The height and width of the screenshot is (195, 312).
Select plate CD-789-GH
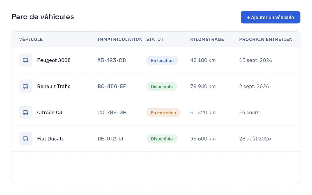(x=112, y=113)
